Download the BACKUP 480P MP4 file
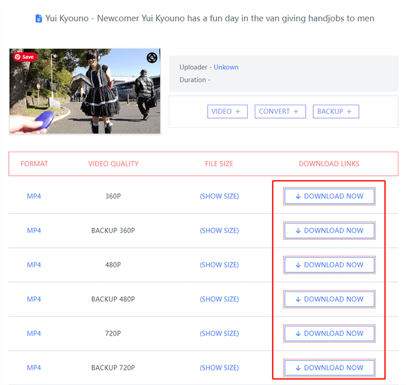The width and height of the screenshot is (406, 385). [x=329, y=299]
